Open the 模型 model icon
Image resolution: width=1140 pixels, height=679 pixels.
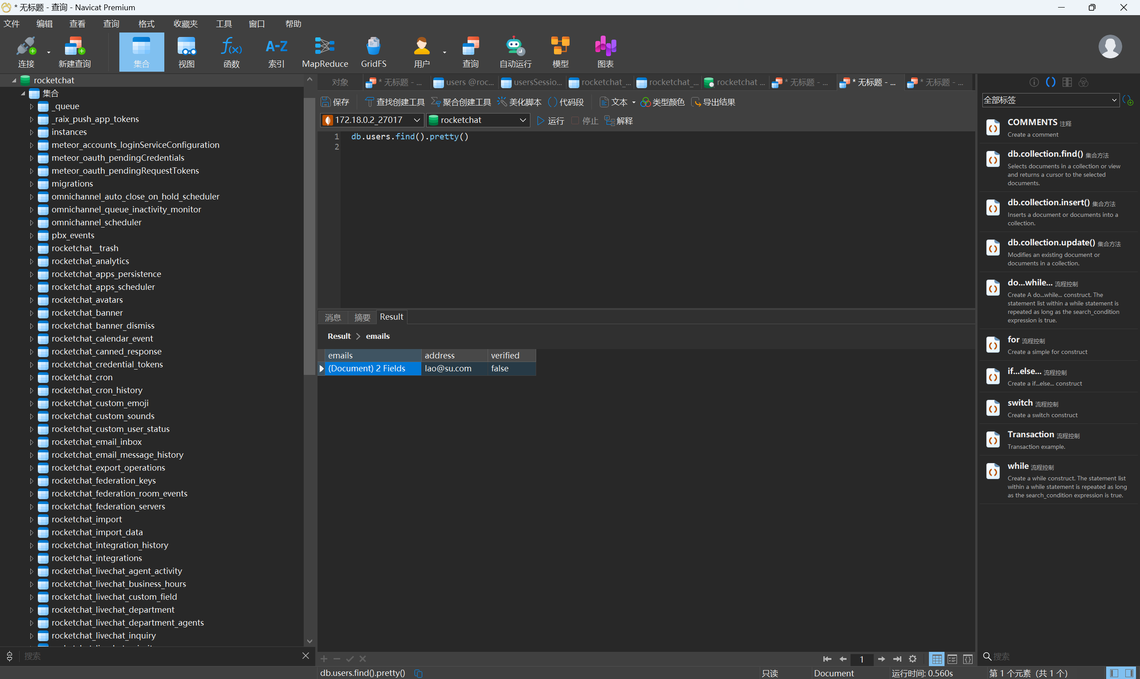pyautogui.click(x=560, y=51)
